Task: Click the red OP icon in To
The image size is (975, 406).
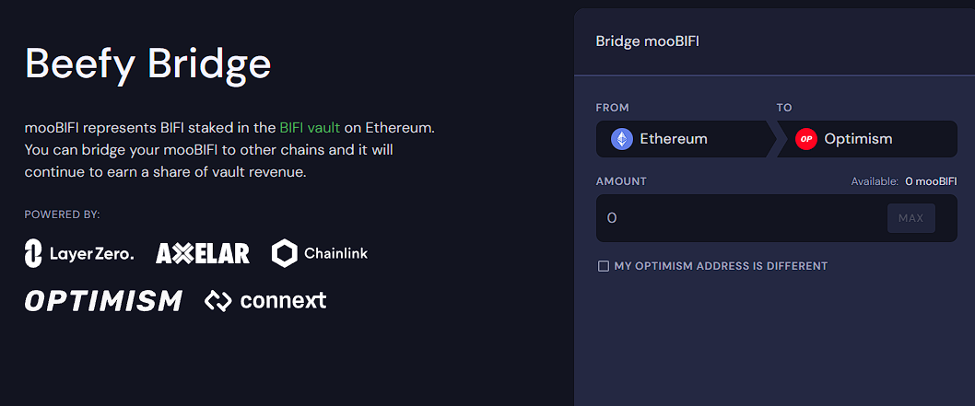Action: [x=806, y=139]
